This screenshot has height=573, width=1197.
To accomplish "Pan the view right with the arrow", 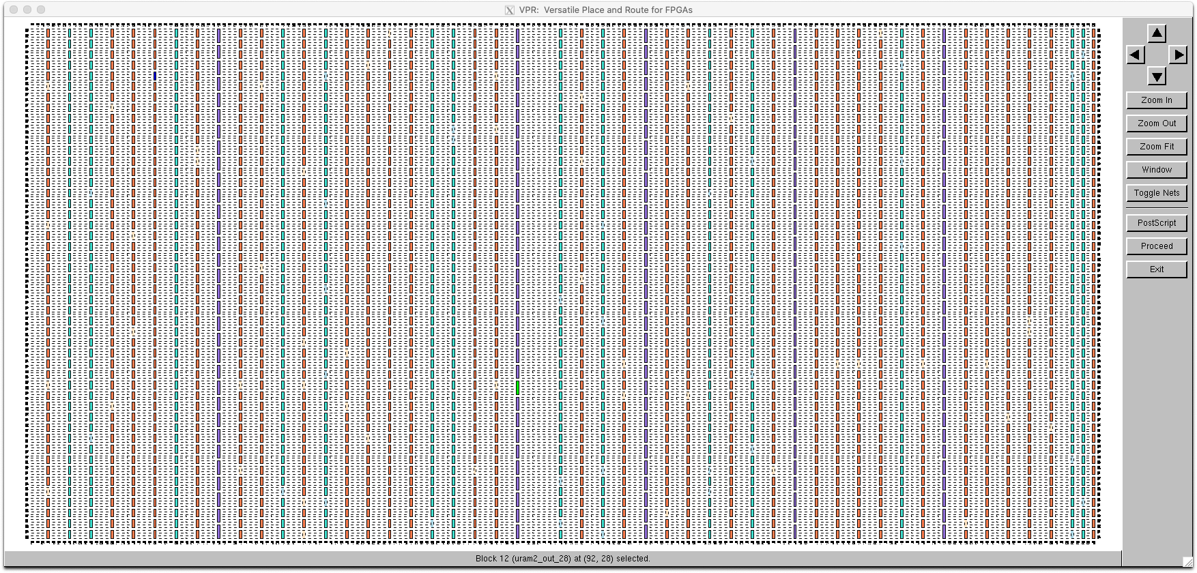I will [x=1178, y=55].
